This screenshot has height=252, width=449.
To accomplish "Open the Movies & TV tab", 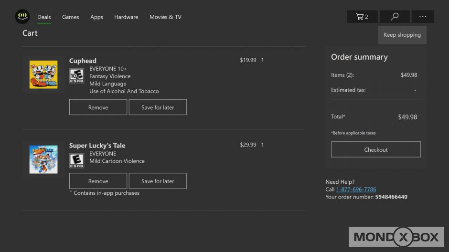I will [165, 17].
